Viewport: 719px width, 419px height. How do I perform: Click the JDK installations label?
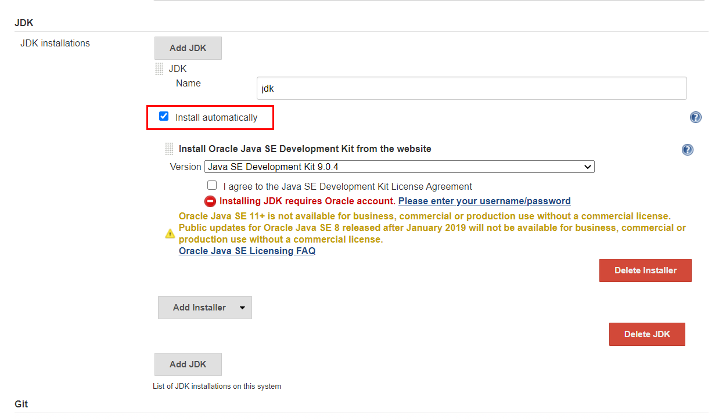pos(55,43)
